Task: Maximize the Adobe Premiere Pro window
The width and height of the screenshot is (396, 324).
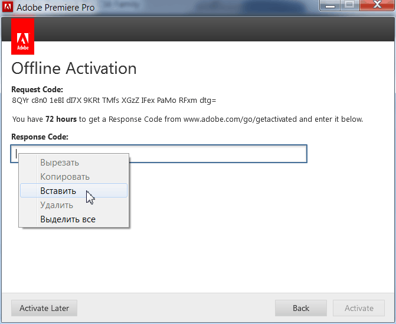Action: (x=350, y=5)
